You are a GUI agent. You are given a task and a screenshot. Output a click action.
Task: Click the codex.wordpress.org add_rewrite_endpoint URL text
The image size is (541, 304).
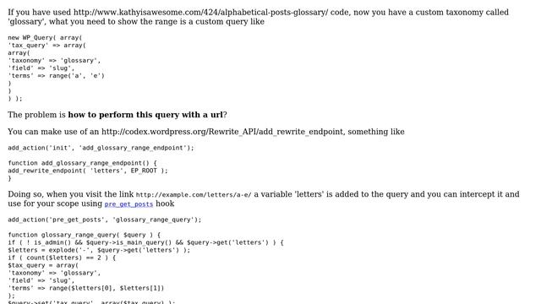(222, 132)
